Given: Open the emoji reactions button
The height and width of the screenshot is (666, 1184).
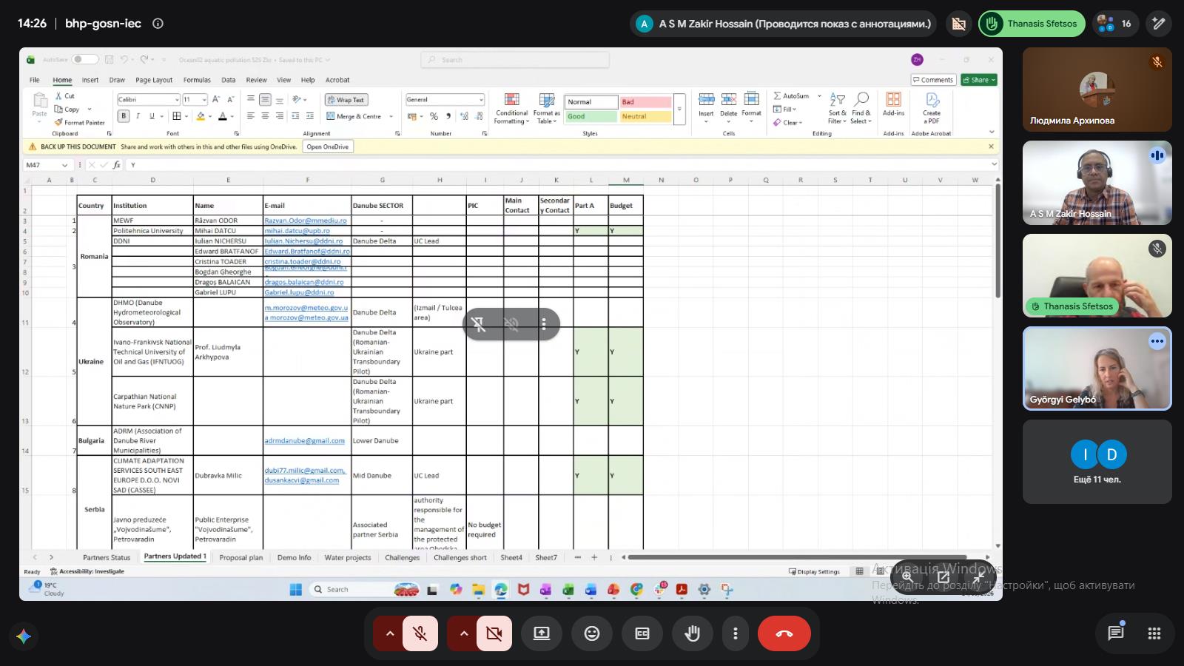Looking at the screenshot, I should pyautogui.click(x=591, y=633).
